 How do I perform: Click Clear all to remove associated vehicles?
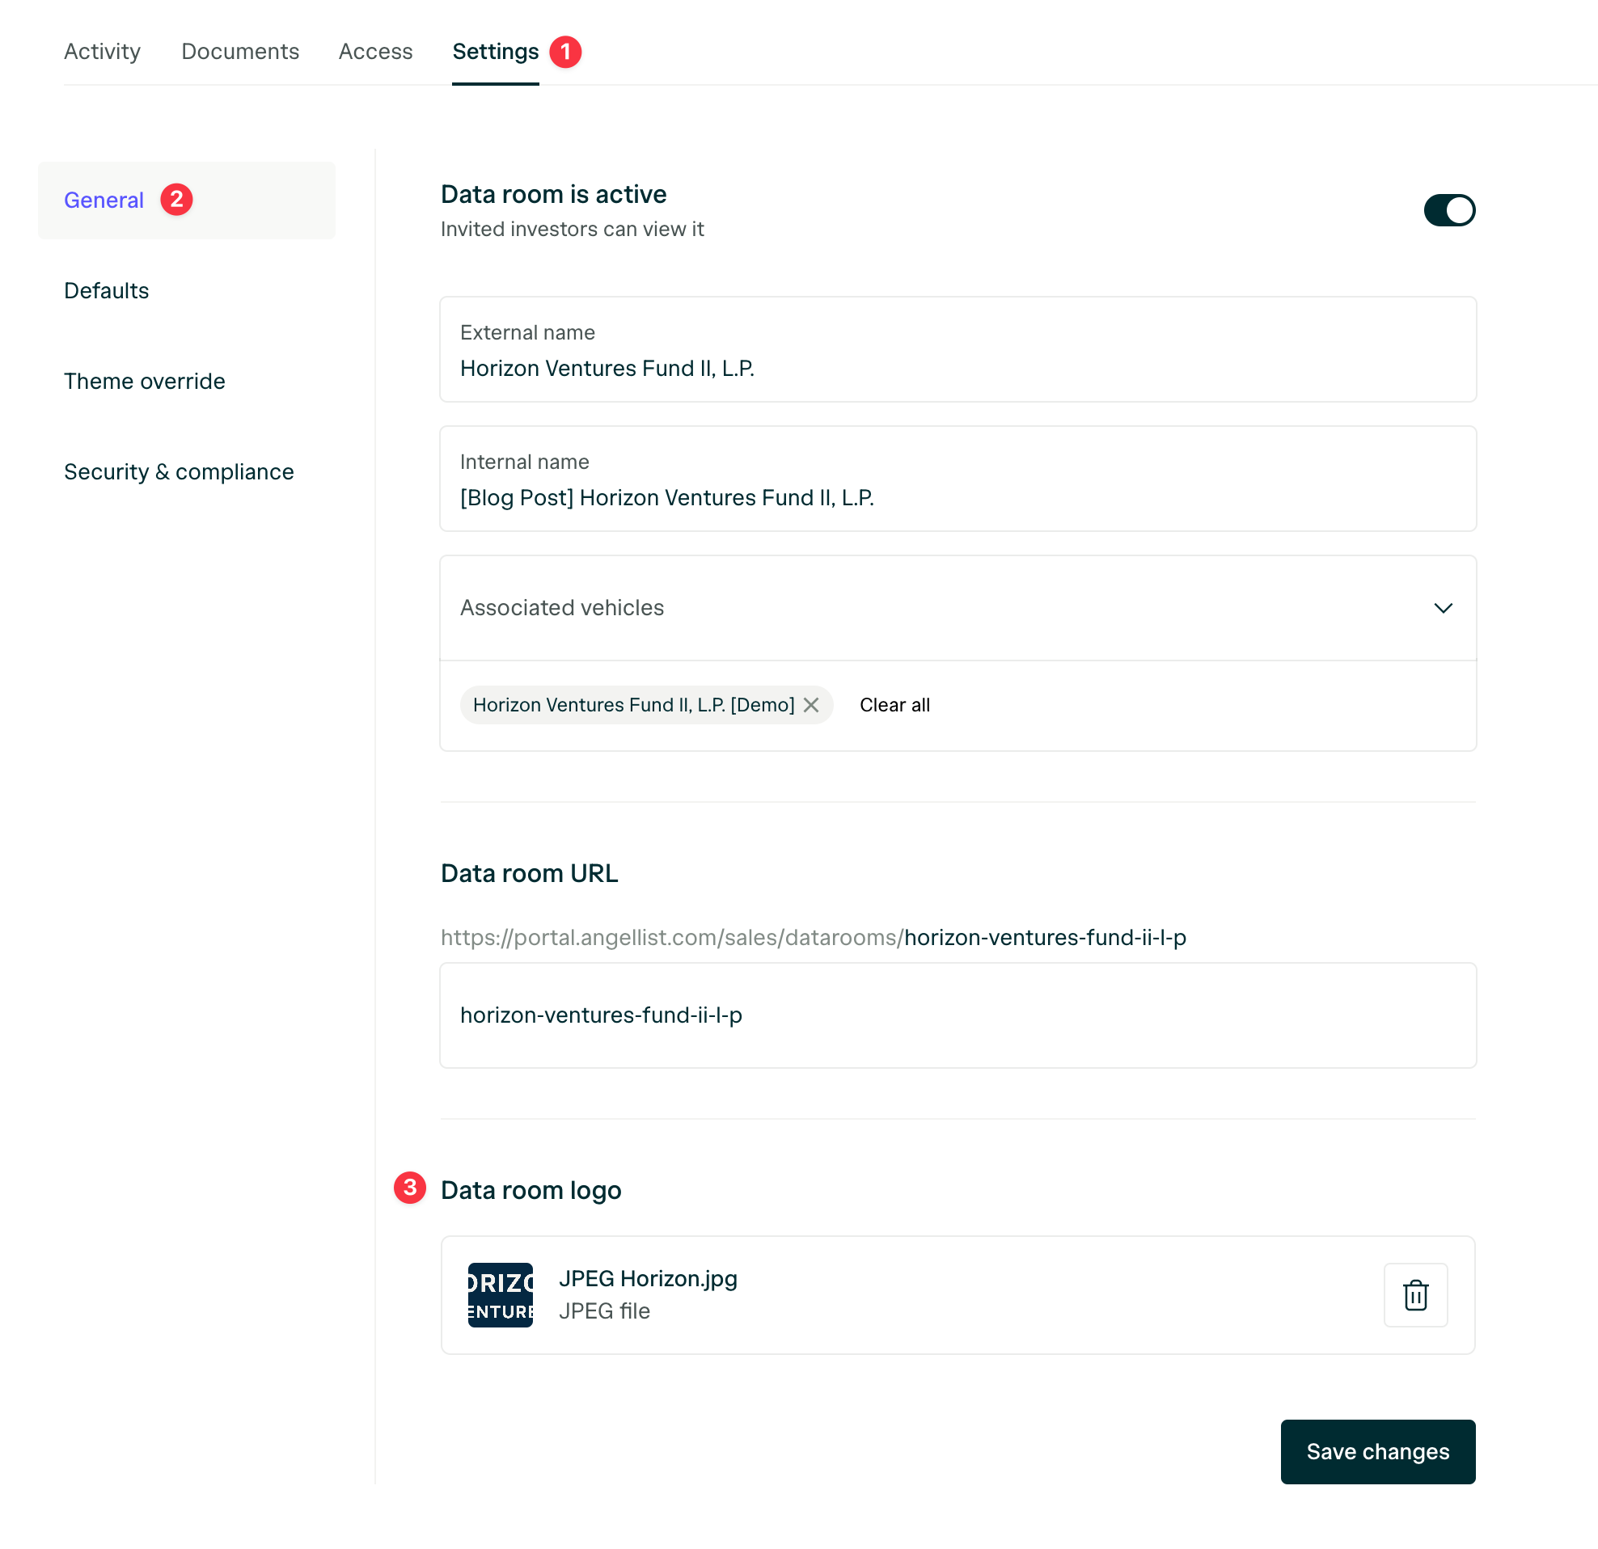point(894,704)
